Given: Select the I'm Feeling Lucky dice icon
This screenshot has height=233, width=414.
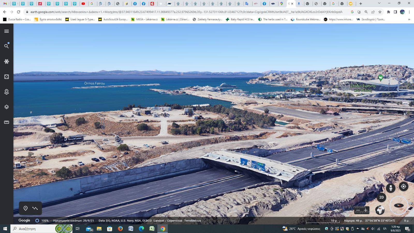Looking at the screenshot, I should pyautogui.click(x=6, y=77).
